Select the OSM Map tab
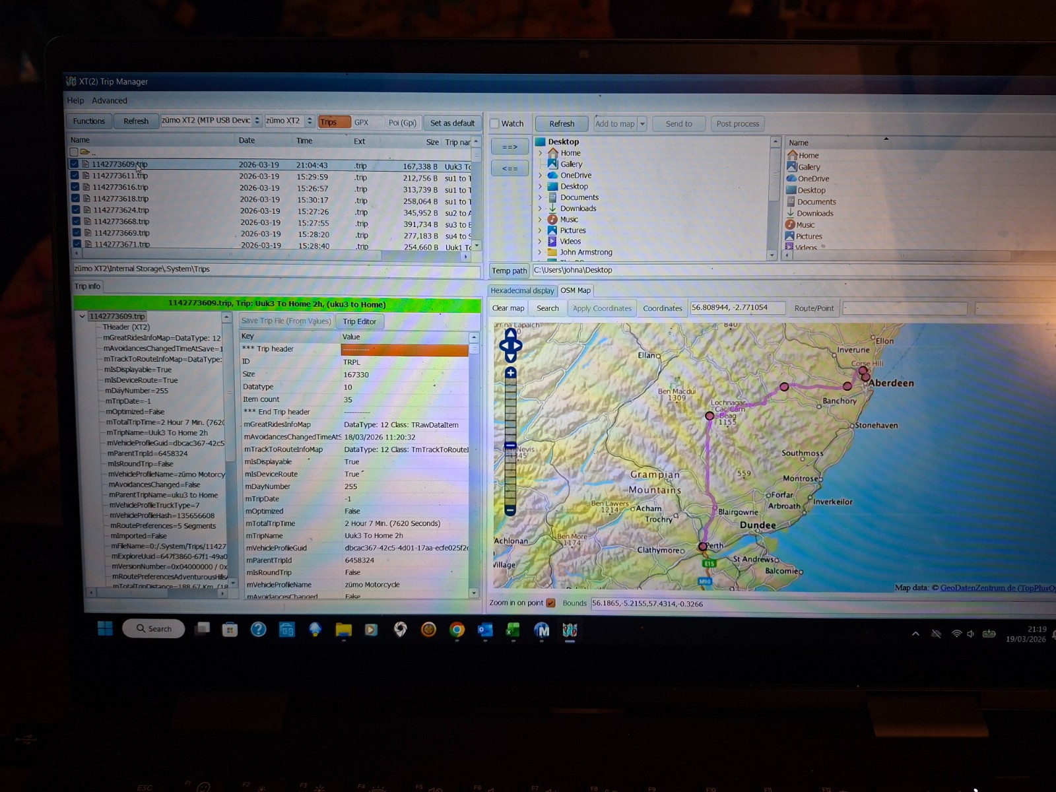This screenshot has height=792, width=1056. 576,290
